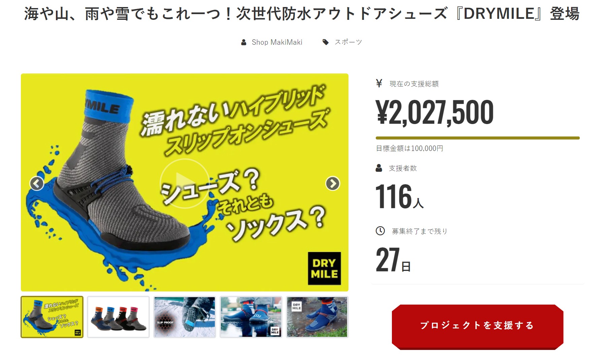
Task: Click the tag icon beside スポーツ
Action: [x=326, y=42]
